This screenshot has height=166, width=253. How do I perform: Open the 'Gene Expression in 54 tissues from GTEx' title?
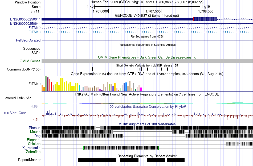click(147, 74)
